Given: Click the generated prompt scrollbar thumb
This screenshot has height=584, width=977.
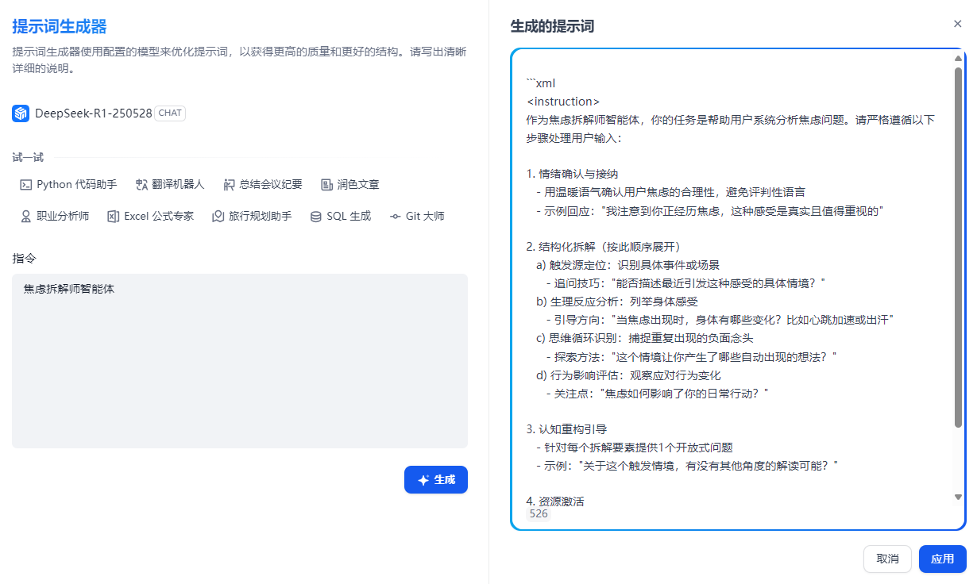Looking at the screenshot, I should [958, 247].
